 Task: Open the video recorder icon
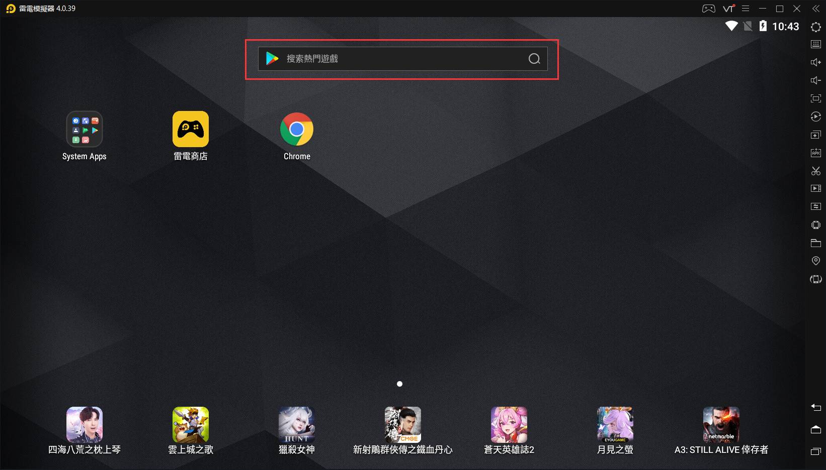coord(815,189)
